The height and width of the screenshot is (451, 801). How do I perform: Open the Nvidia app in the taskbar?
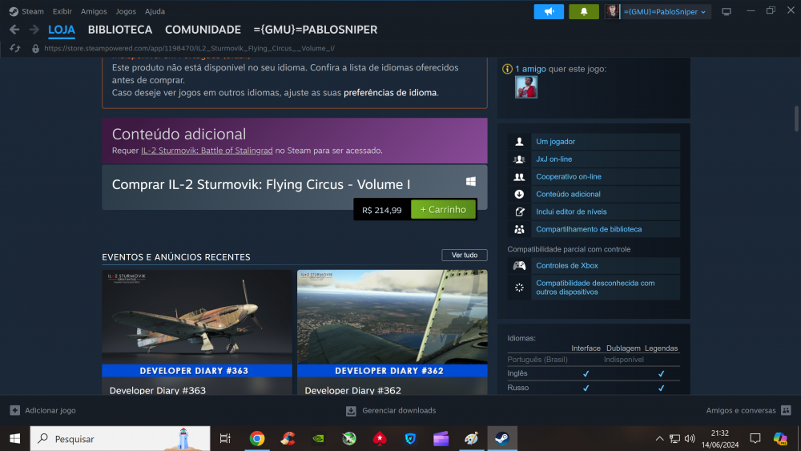tap(318, 438)
